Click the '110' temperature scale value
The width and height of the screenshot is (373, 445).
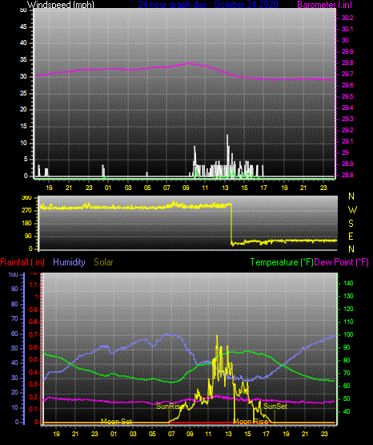coord(348,322)
